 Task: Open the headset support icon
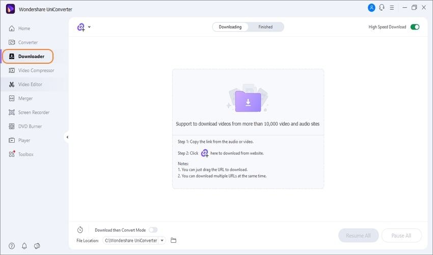[x=382, y=8]
